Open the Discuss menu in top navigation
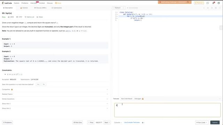Image resolution: width=223 pixels, height=125 pixels. 50,3
